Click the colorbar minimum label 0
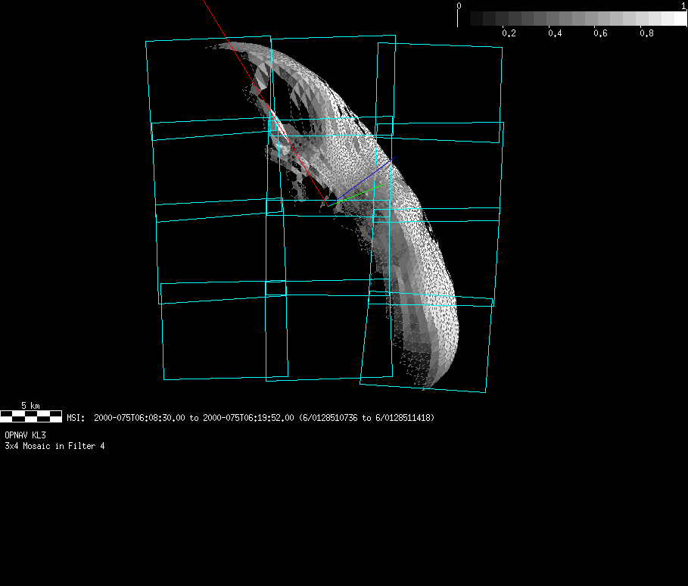The image size is (688, 586). [459, 5]
